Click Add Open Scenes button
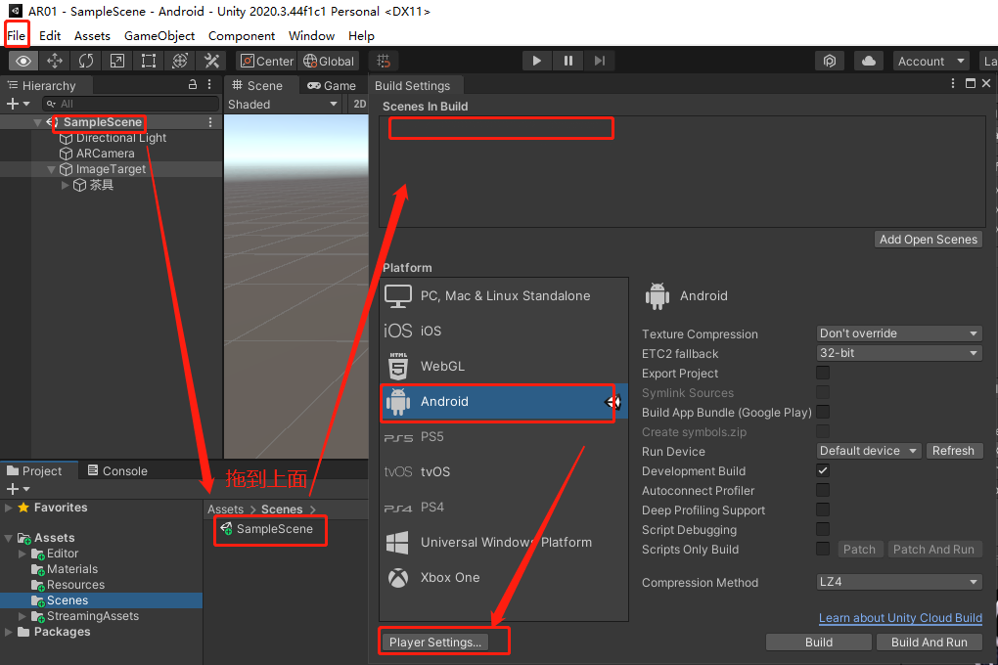The height and width of the screenshot is (665, 998). (928, 240)
